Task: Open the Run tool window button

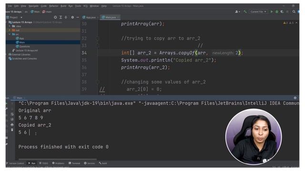Action: 32,163
